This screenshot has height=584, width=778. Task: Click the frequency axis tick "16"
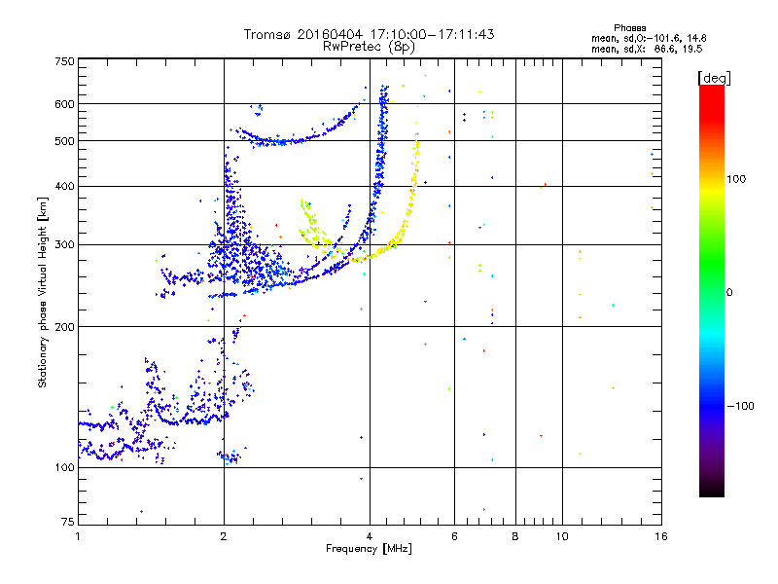[x=661, y=536]
